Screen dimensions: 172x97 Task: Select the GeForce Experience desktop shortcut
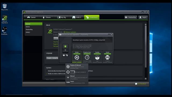5,19
